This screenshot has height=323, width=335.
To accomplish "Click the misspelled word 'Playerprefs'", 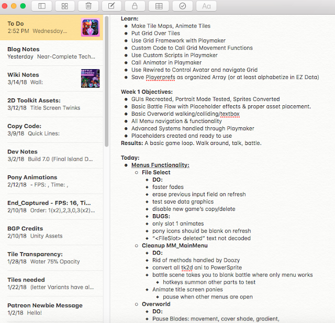I will (x=160, y=77).
